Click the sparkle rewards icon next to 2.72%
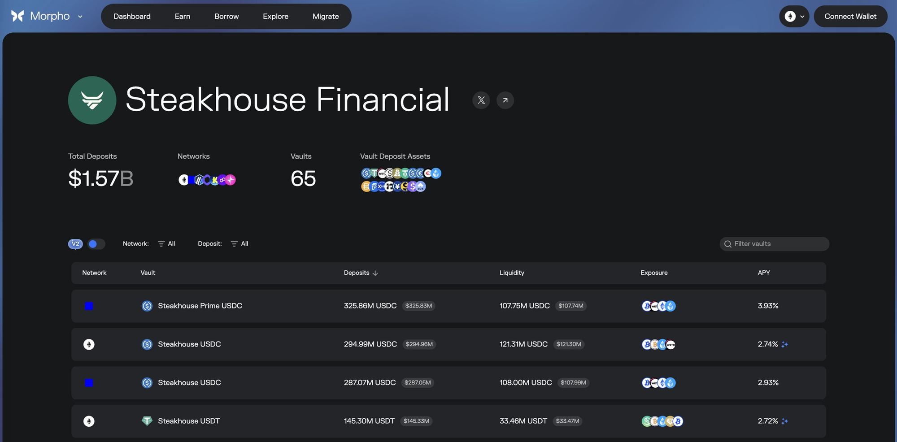This screenshot has width=897, height=442. pyautogui.click(x=785, y=421)
